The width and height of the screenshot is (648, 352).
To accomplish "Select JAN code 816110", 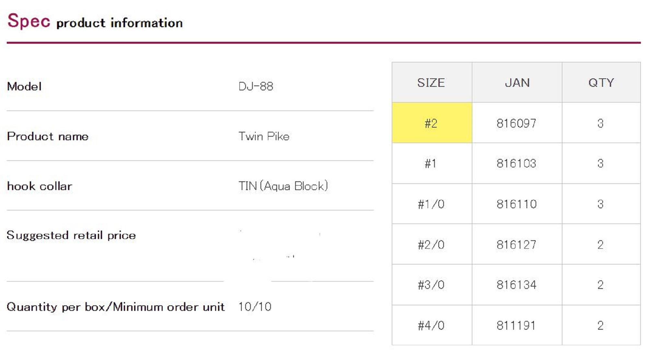I will pyautogui.click(x=516, y=204).
